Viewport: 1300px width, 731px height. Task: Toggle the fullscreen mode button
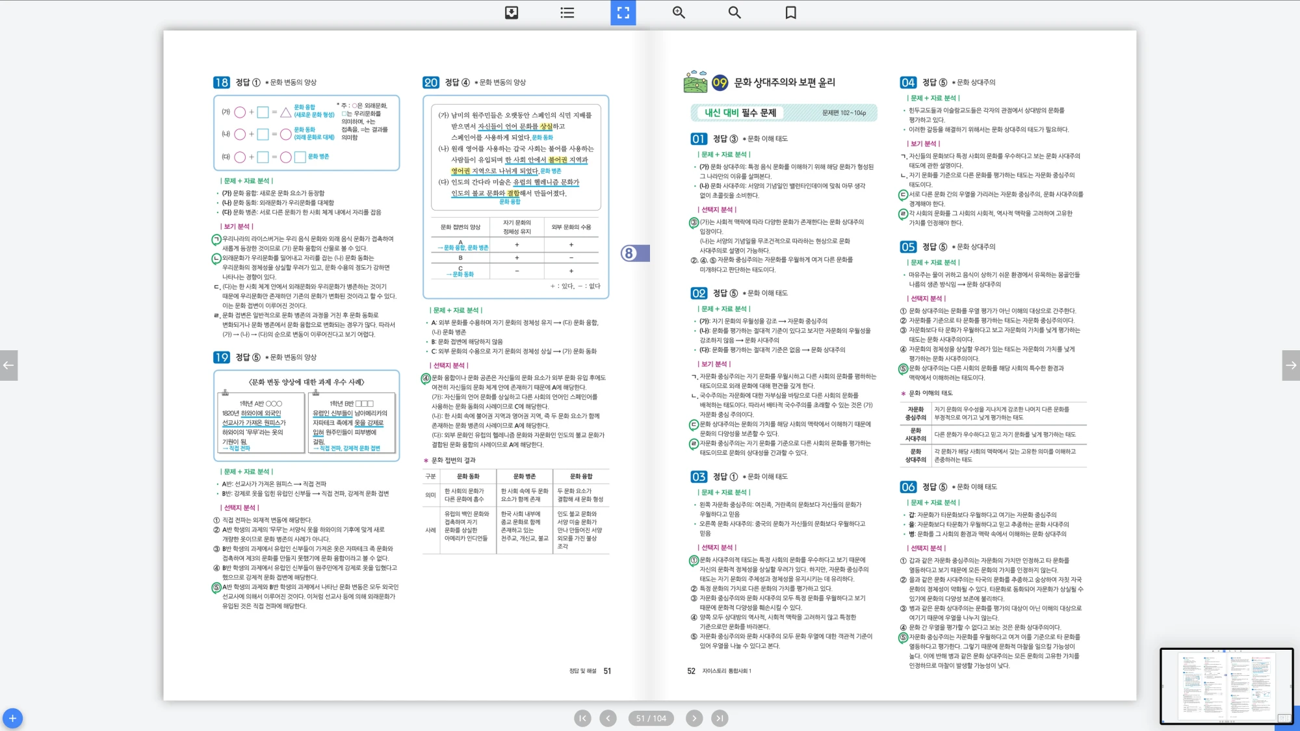point(623,12)
